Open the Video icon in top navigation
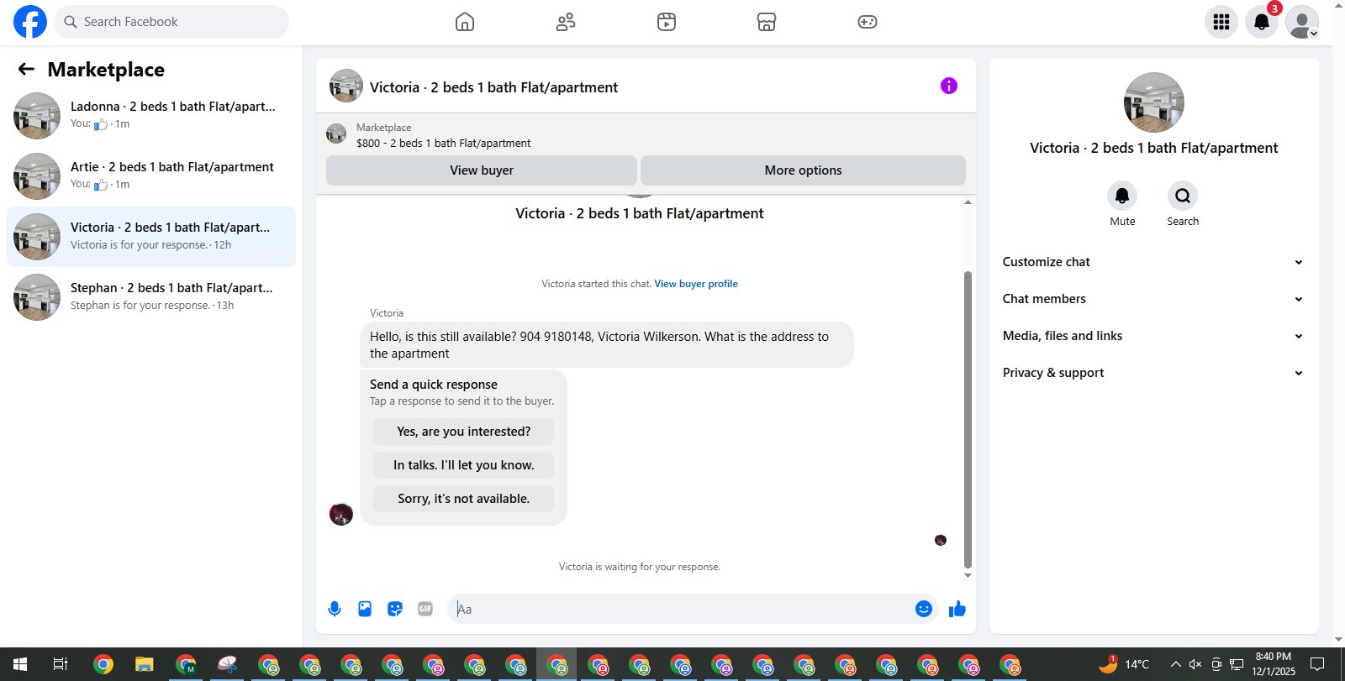 [667, 22]
